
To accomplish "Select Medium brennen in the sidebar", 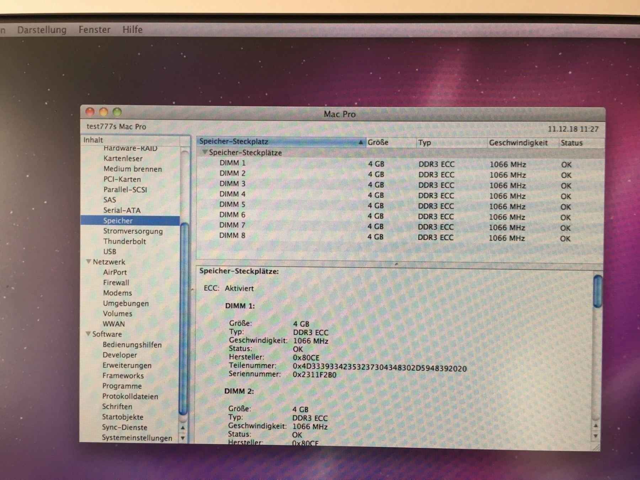I will pyautogui.click(x=133, y=169).
